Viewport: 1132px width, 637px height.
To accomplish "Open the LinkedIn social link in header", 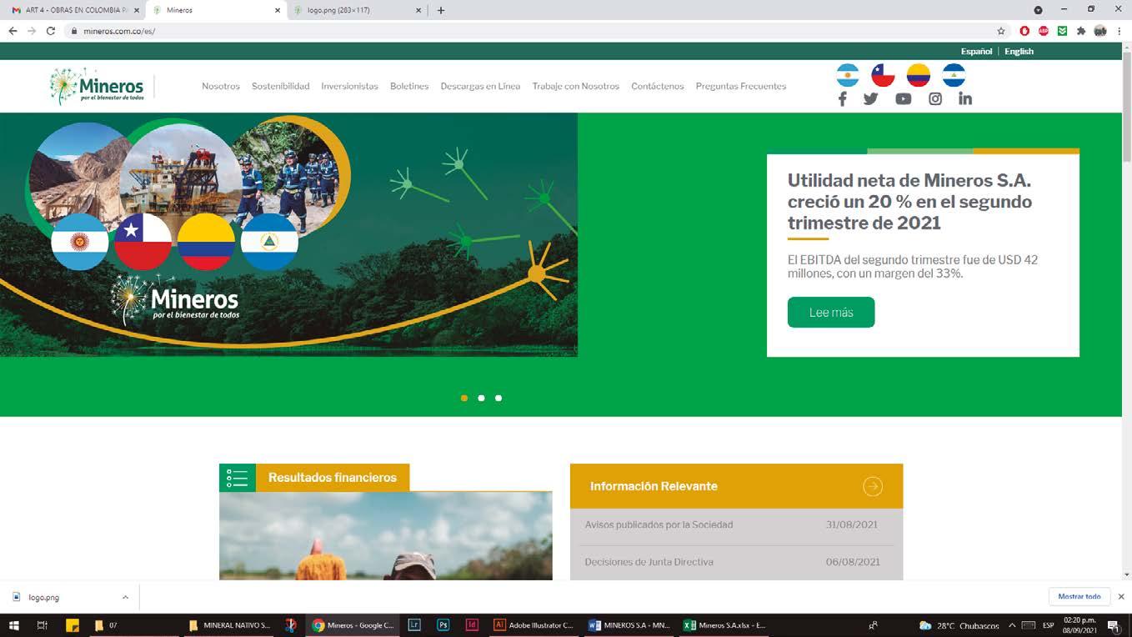I will pos(965,99).
